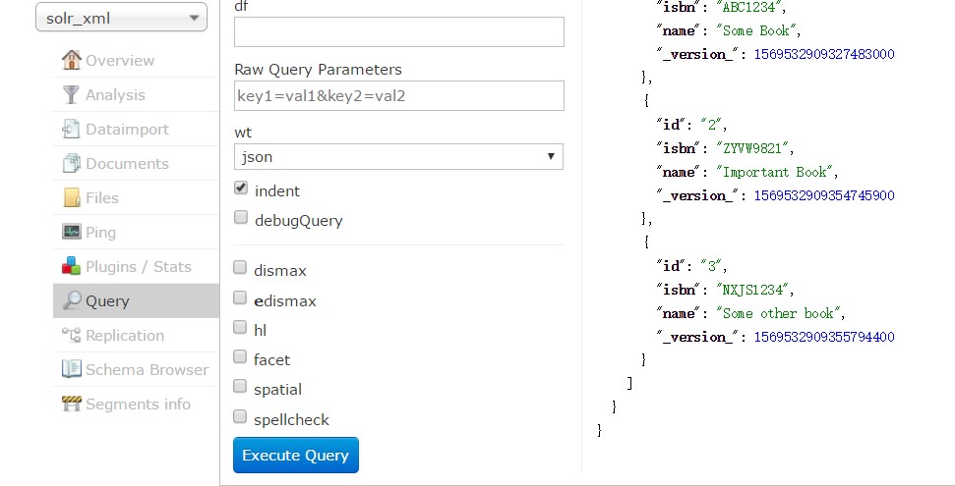Tick the spellcheck checkbox
This screenshot has width=955, height=486.
click(x=240, y=416)
